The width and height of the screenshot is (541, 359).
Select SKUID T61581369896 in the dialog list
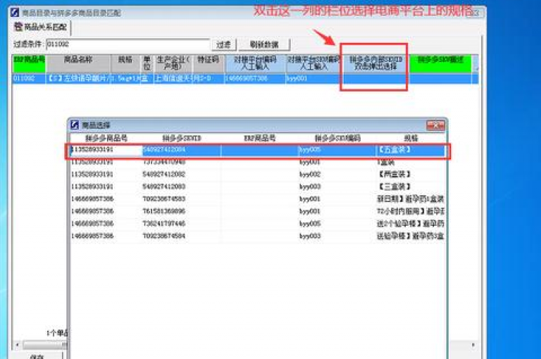[182, 211]
